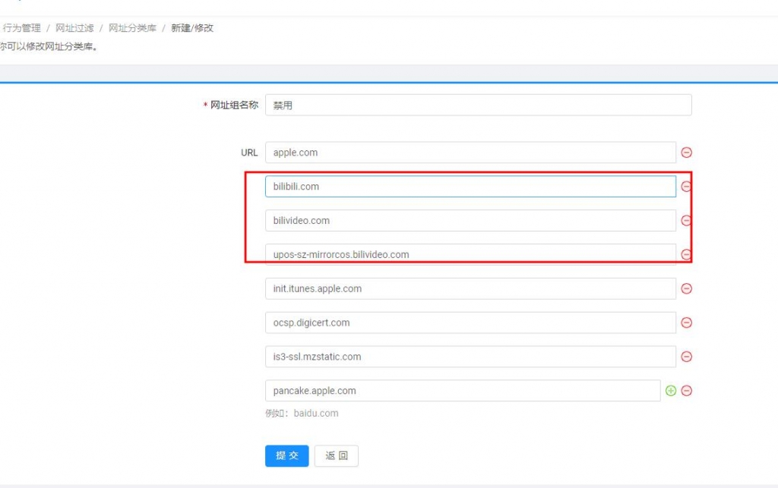778x488 pixels.
Task: Delete the ocsp.digicert.com URL entry
Action: 686,323
